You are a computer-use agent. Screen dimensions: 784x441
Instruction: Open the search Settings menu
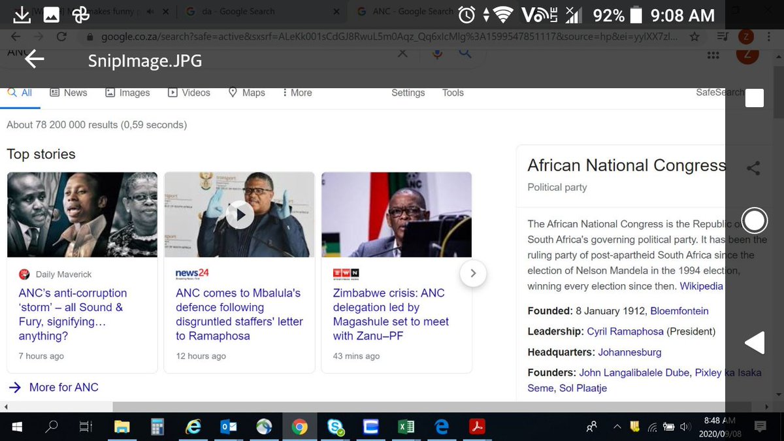[x=408, y=93]
